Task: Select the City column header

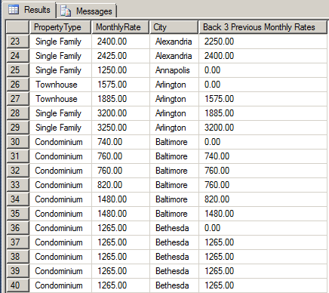Action: [x=174, y=27]
